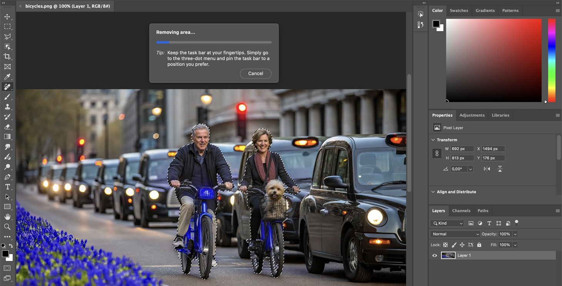Toggle lock transparent pixels
562x286 pixels.
point(445,245)
